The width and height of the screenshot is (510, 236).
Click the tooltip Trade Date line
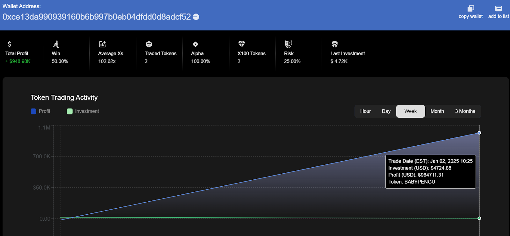point(430,161)
